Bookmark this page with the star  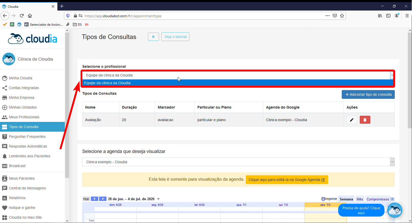point(342,16)
